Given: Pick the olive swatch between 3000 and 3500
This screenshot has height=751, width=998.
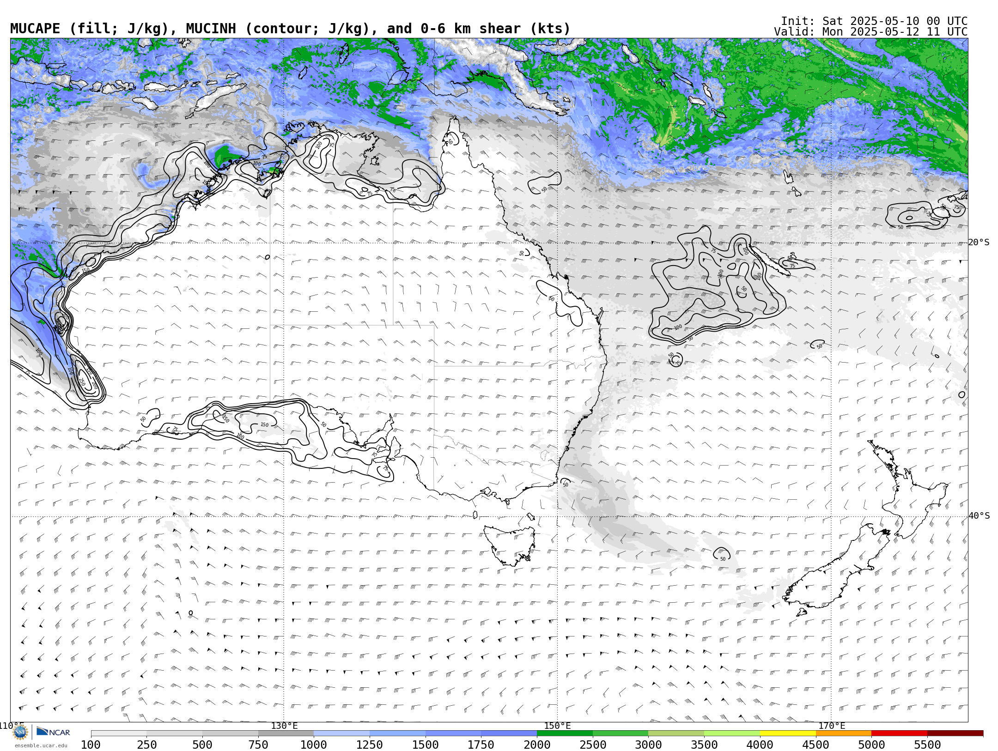Looking at the screenshot, I should (676, 733).
